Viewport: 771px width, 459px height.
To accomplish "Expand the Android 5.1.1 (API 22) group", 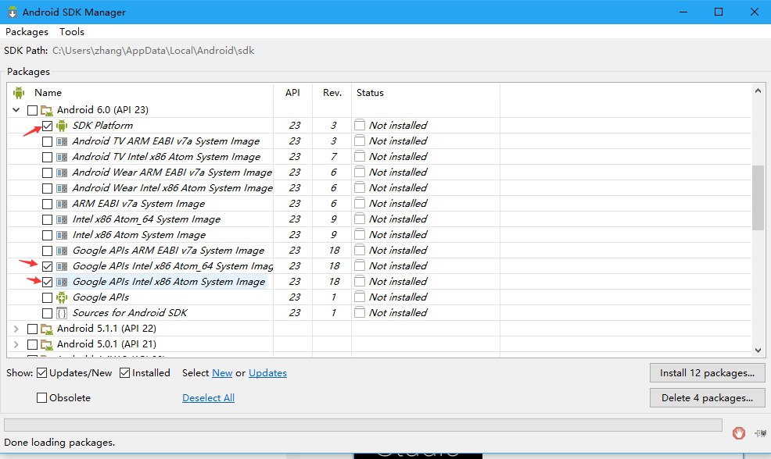I will [x=16, y=329].
